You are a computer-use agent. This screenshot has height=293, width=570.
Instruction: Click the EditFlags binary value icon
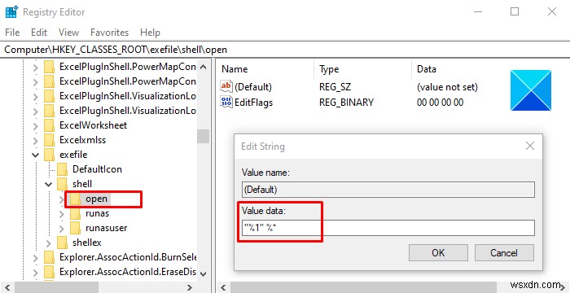[x=226, y=102]
